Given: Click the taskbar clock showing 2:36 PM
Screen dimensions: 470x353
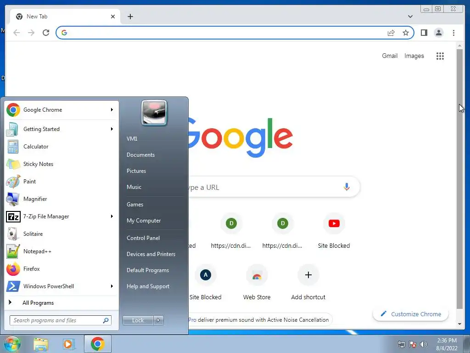Looking at the screenshot, I should point(447,344).
